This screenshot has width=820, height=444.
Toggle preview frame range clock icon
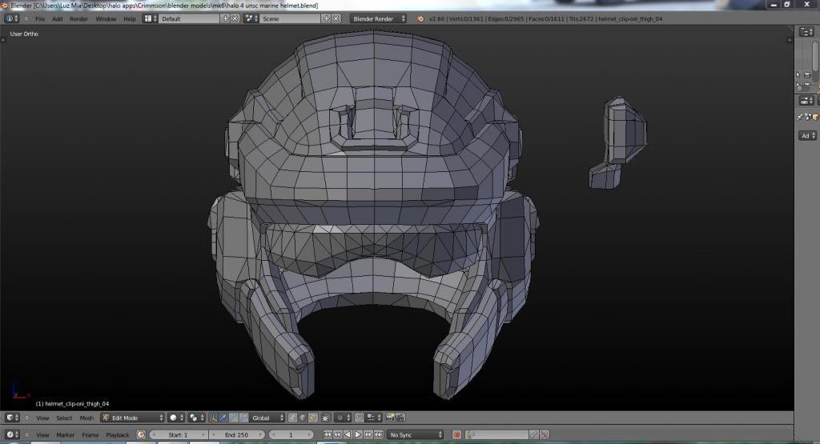[141, 434]
